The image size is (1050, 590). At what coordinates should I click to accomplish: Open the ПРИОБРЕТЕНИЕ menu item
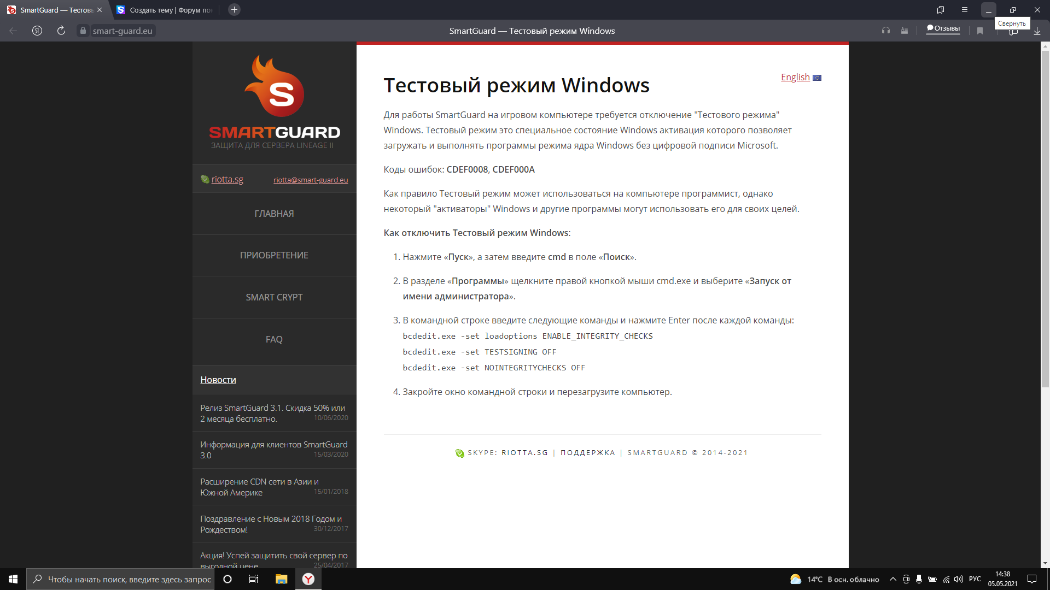tap(274, 255)
